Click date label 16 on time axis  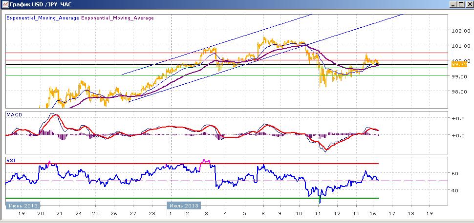374,213
